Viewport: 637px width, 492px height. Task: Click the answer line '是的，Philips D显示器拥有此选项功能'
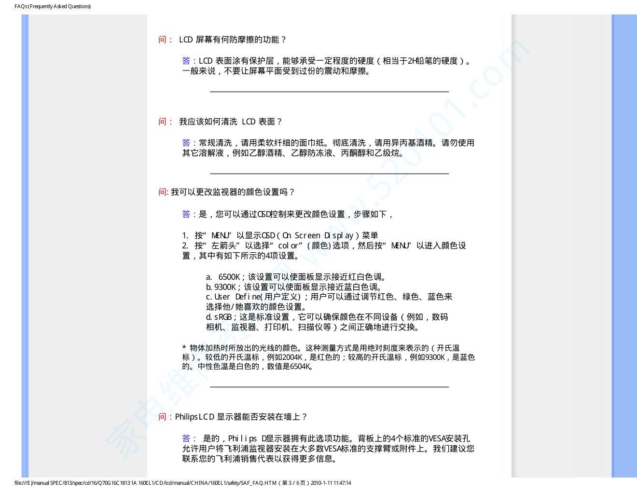coord(326,438)
